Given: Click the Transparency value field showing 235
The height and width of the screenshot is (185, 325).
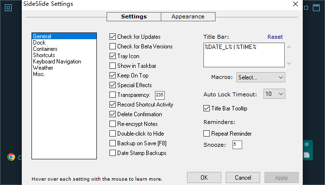Looking at the screenshot, I should 160,95.
